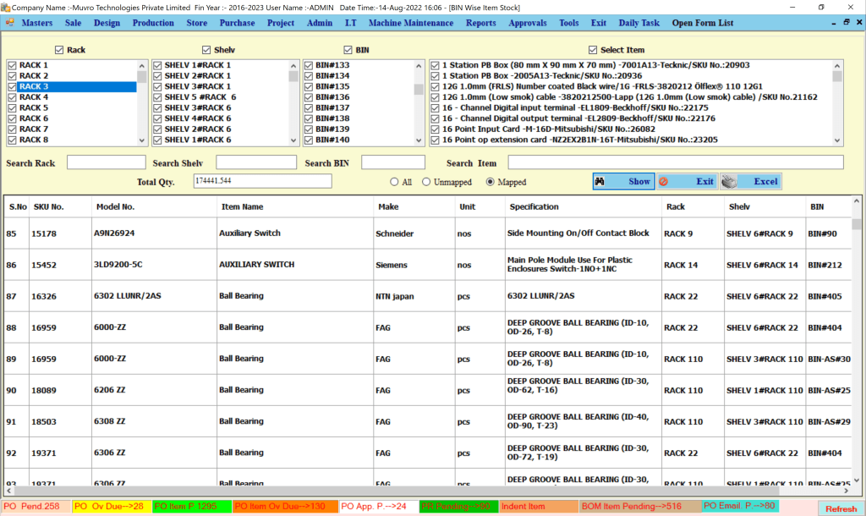866x516 pixels.
Task: Open the Production menu
Action: [x=153, y=23]
